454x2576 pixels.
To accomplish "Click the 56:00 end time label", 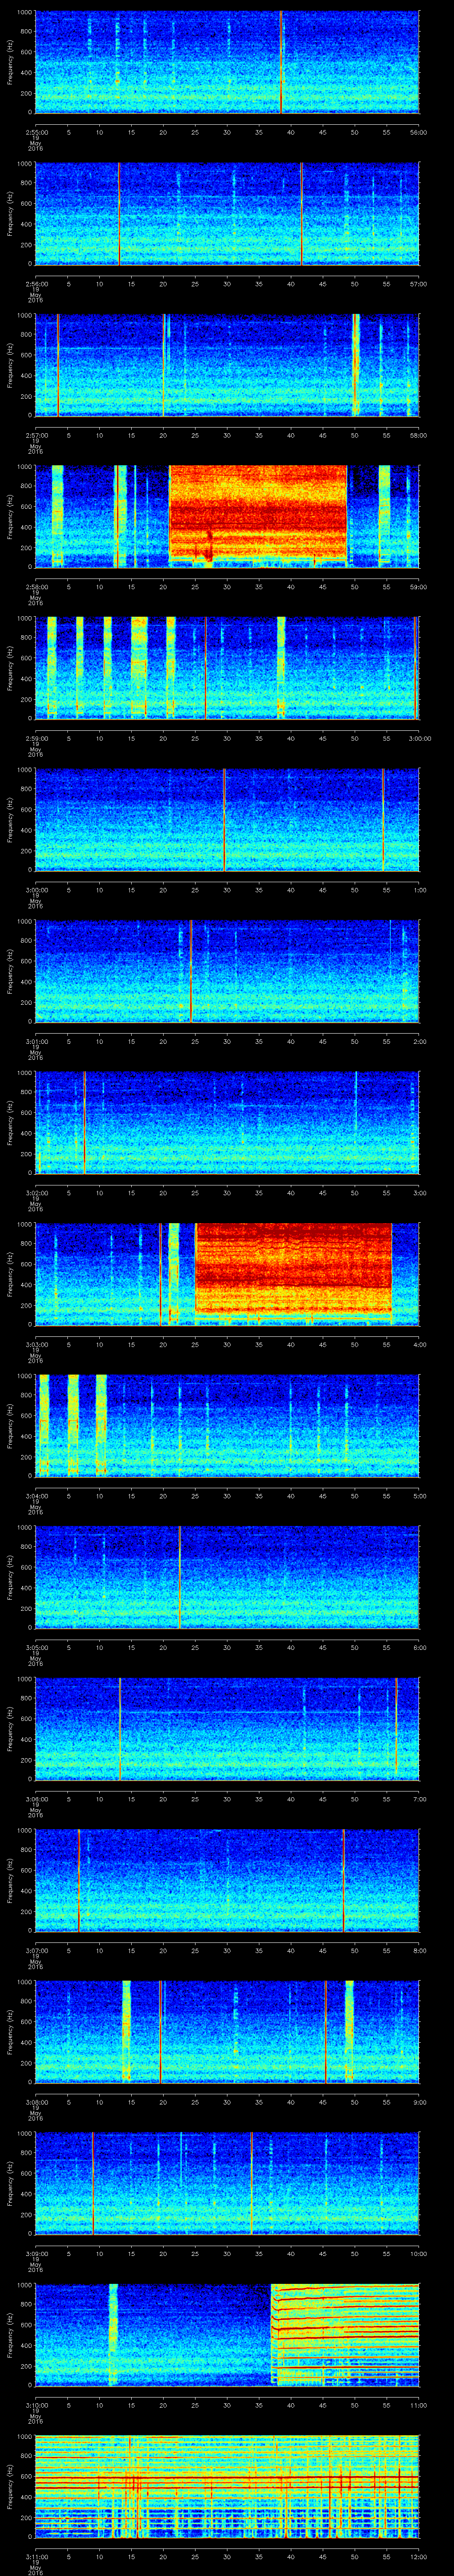I will point(419,132).
